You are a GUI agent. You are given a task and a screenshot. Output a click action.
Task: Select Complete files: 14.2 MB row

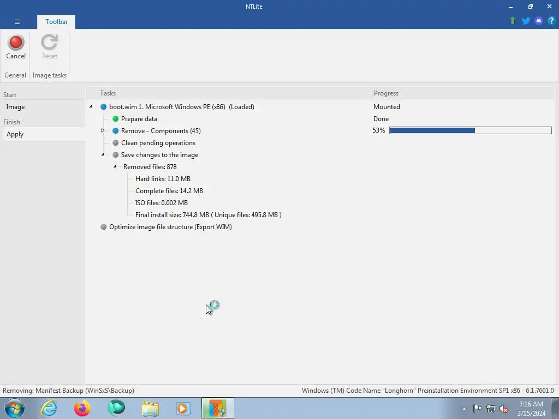click(x=169, y=191)
